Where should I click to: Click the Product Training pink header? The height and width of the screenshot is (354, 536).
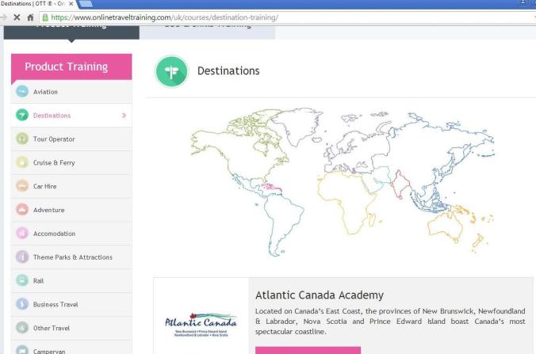[x=71, y=67]
